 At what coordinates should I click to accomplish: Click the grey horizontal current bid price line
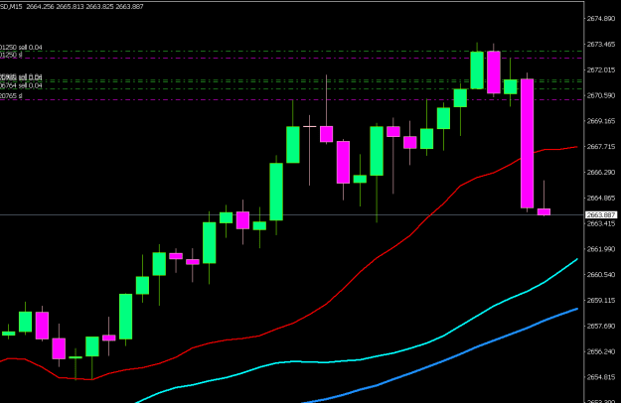click(x=292, y=215)
